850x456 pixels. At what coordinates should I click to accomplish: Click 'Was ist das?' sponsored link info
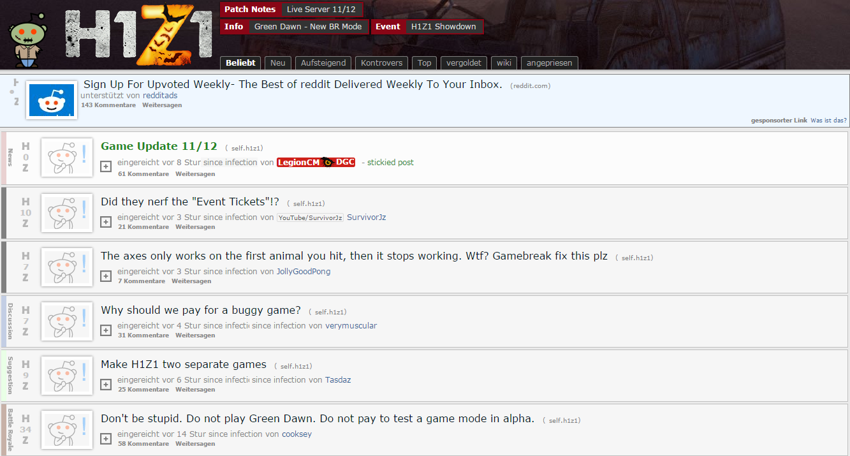pos(828,121)
